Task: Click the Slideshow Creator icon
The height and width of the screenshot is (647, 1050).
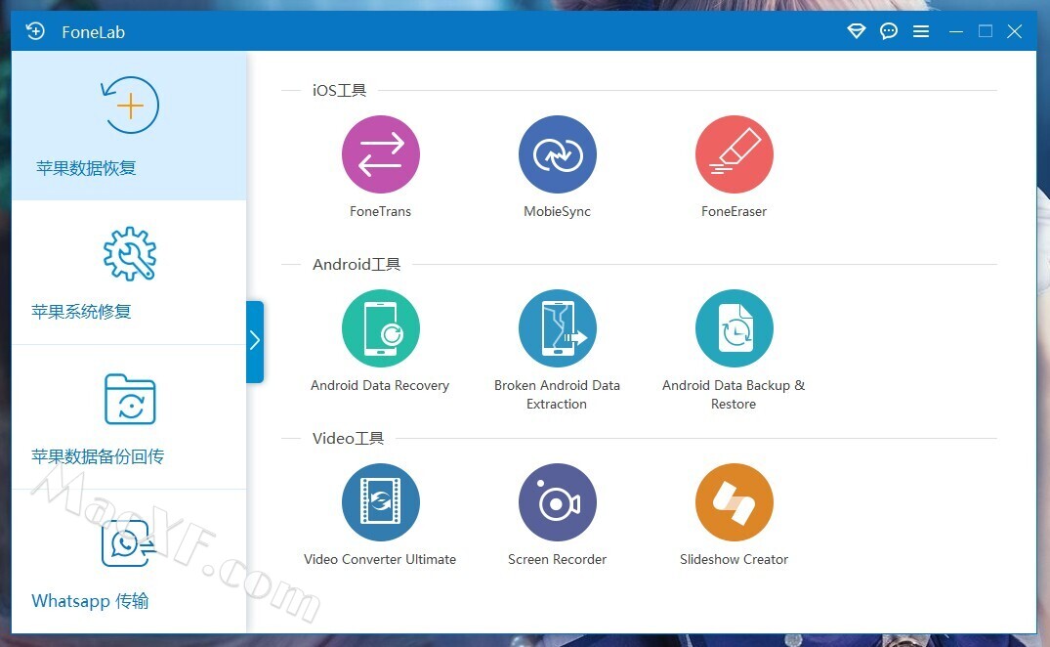Action: [734, 502]
